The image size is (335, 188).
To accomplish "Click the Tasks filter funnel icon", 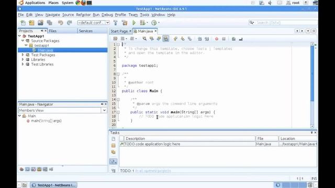I will (113, 161).
